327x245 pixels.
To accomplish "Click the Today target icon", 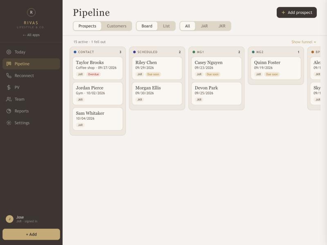I will click(9, 52).
